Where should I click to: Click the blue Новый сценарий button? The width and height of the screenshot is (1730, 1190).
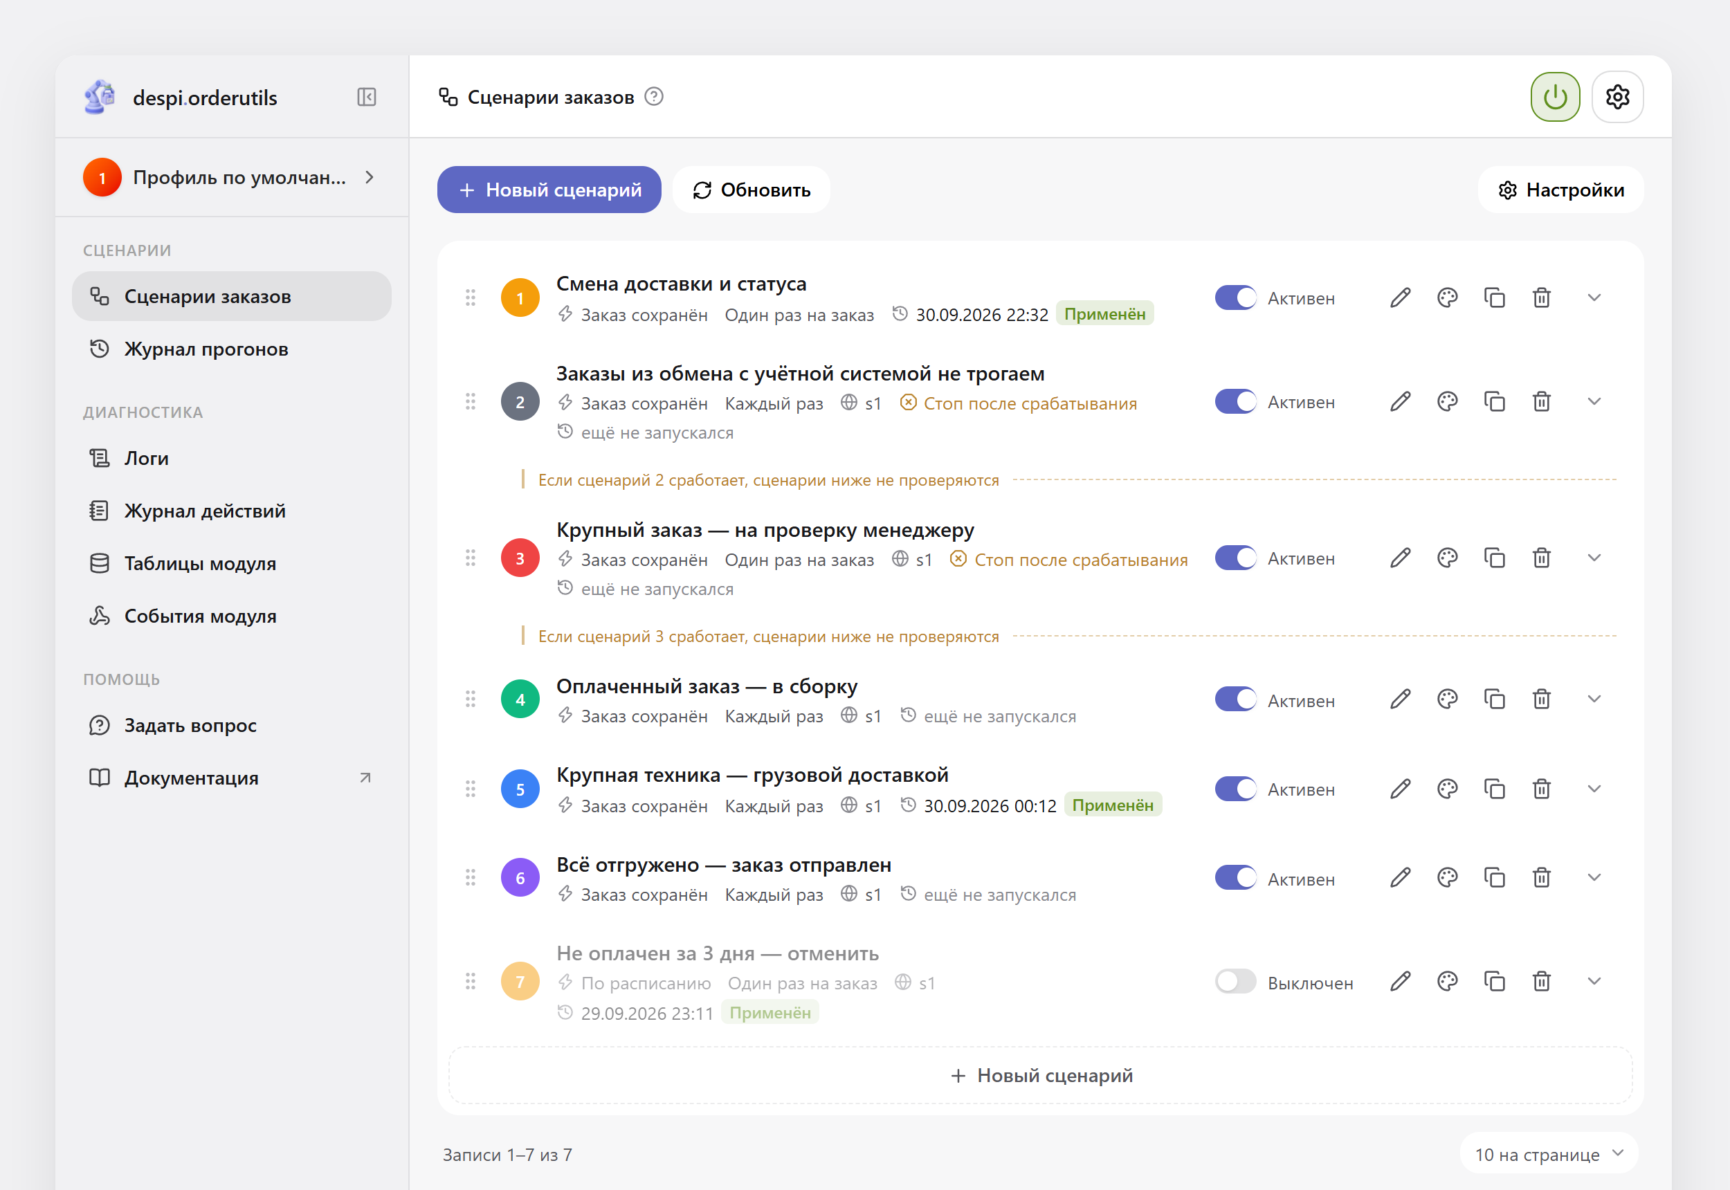tap(549, 190)
